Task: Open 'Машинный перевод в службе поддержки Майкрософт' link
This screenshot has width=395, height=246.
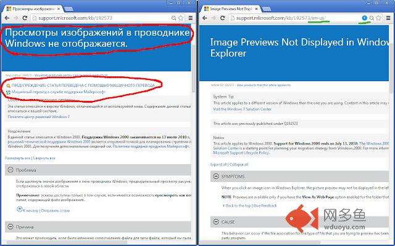Action: [59, 92]
